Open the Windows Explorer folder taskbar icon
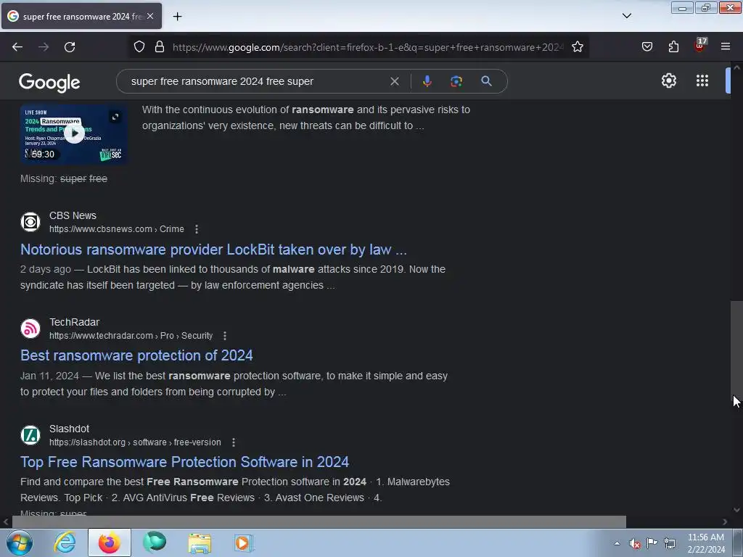This screenshot has width=743, height=557. point(200,542)
